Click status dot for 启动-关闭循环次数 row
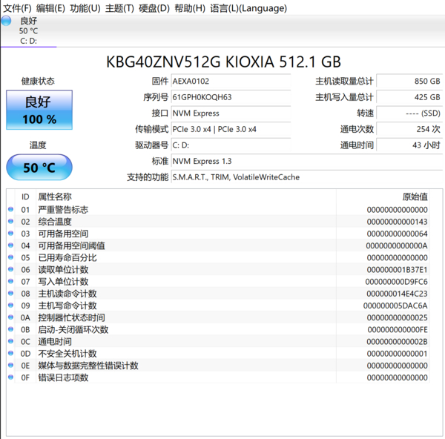This screenshot has height=439, width=445. click(11, 329)
